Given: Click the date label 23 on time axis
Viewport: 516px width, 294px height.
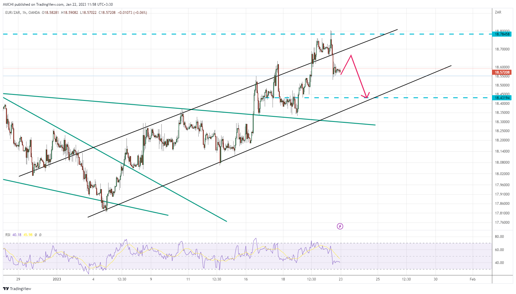Looking at the screenshot, I should (x=340, y=279).
